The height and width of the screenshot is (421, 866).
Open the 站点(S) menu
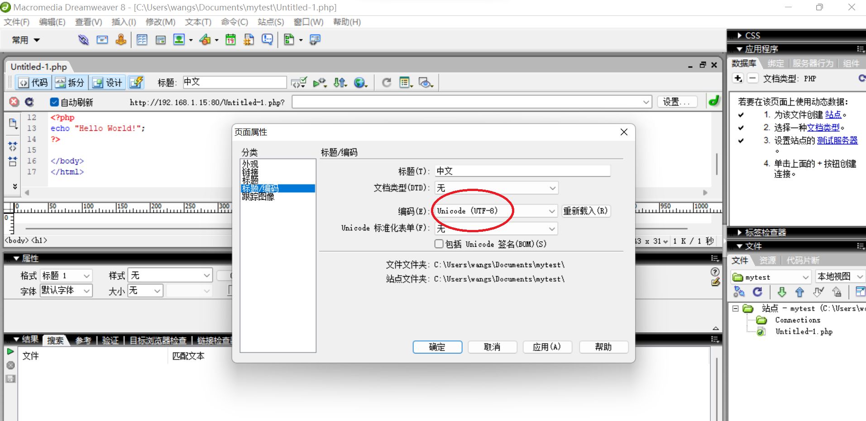271,22
